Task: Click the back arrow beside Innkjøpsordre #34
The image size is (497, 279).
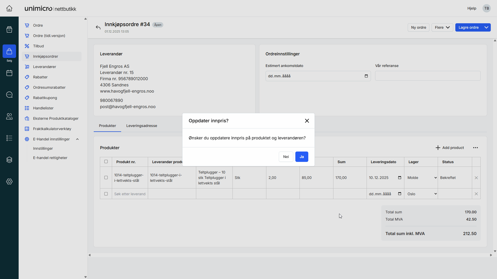Action: coord(98,27)
